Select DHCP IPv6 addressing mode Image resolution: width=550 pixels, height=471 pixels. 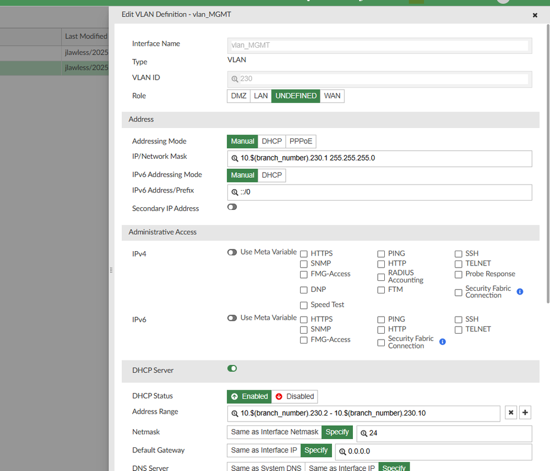point(272,175)
